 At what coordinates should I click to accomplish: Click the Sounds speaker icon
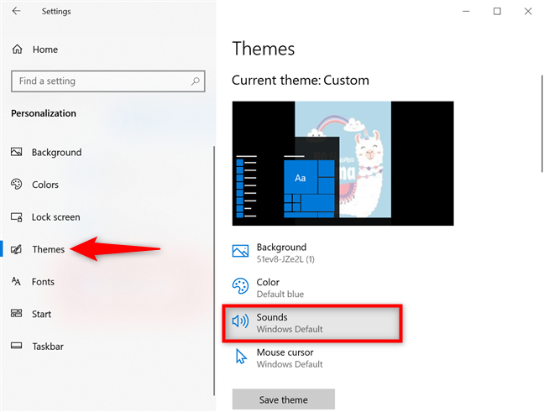pos(240,321)
